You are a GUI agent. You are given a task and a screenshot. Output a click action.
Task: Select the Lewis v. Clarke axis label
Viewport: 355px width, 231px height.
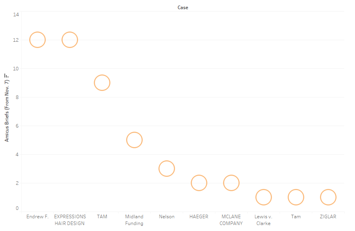[x=263, y=220]
